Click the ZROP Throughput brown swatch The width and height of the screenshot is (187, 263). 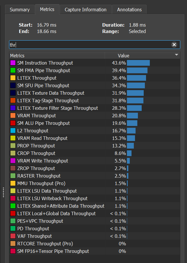point(13,168)
